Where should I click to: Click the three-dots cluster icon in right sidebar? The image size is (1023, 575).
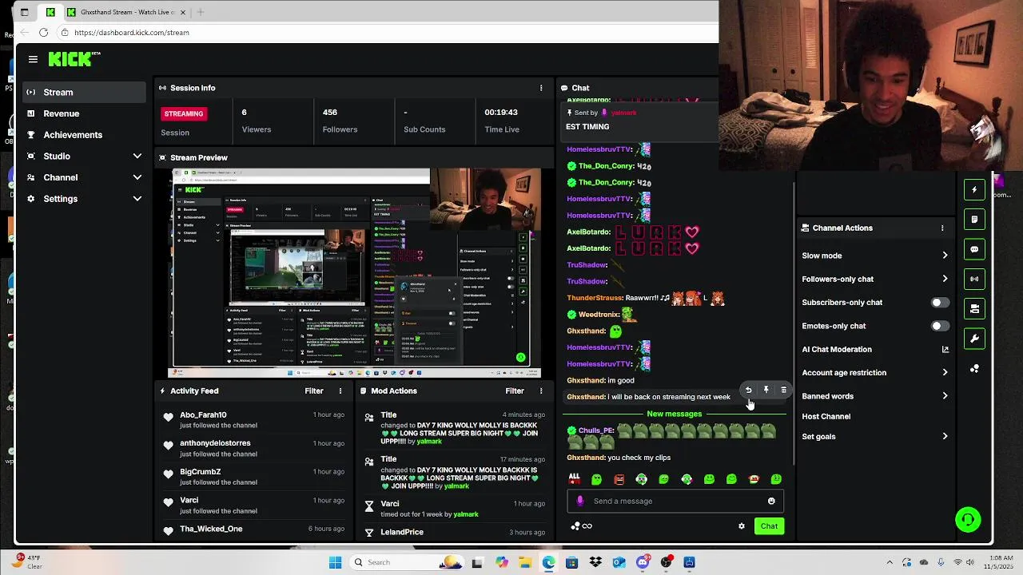click(x=974, y=369)
